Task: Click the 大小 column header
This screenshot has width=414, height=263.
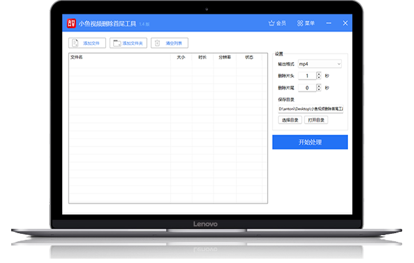Action: [x=181, y=57]
